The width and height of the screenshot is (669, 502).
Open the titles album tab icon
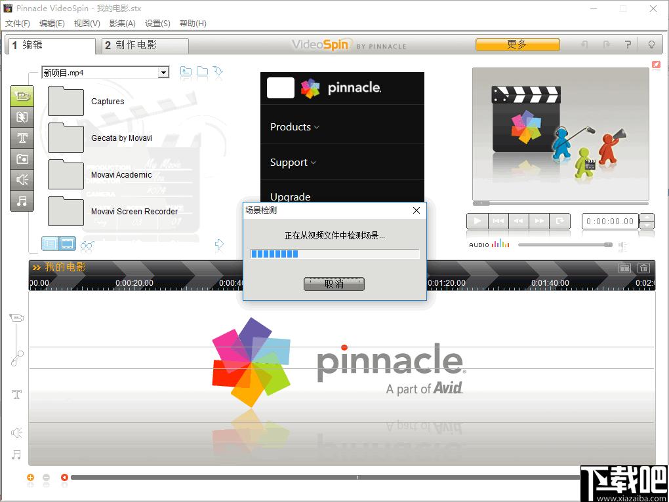[x=22, y=138]
